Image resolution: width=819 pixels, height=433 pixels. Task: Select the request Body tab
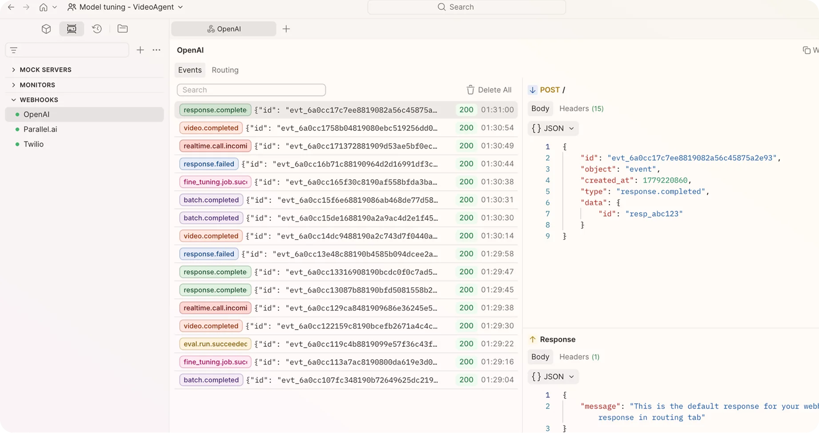[x=540, y=108]
